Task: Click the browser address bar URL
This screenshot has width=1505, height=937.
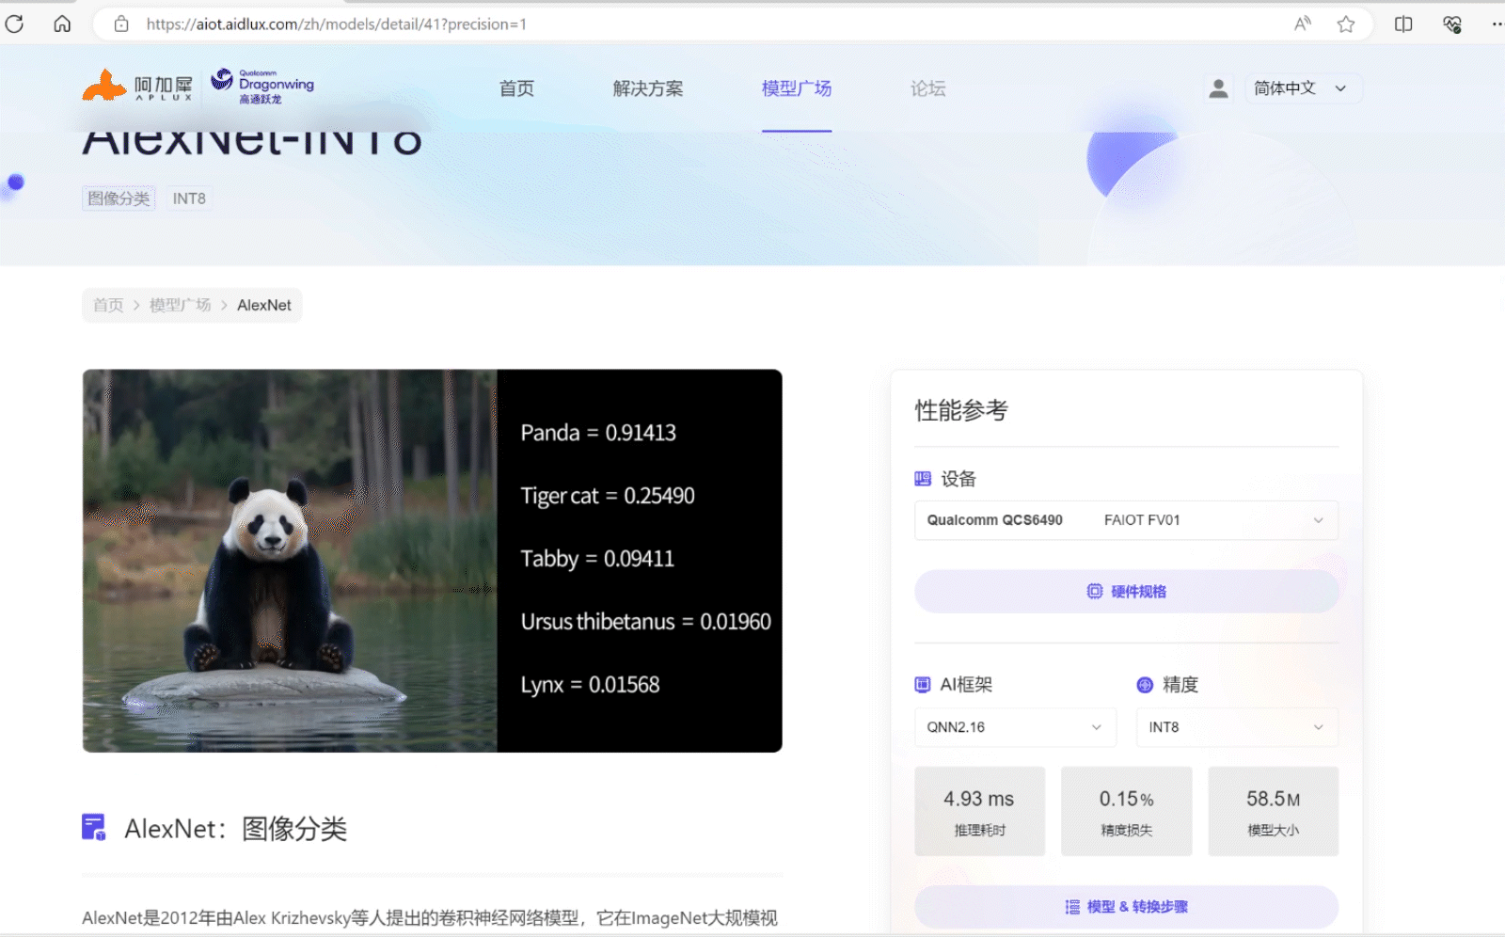Action: pyautogui.click(x=337, y=24)
